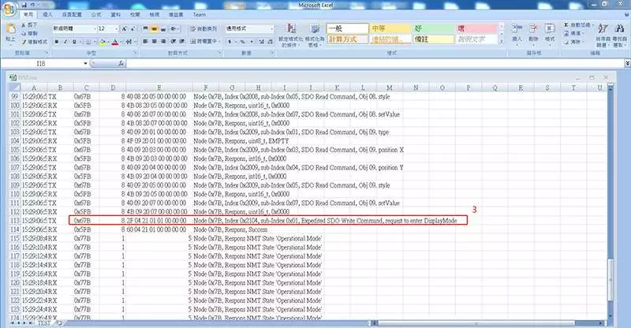Click the Format Painter brush icon
Screen dimensions: 631x328
click(x=24, y=42)
